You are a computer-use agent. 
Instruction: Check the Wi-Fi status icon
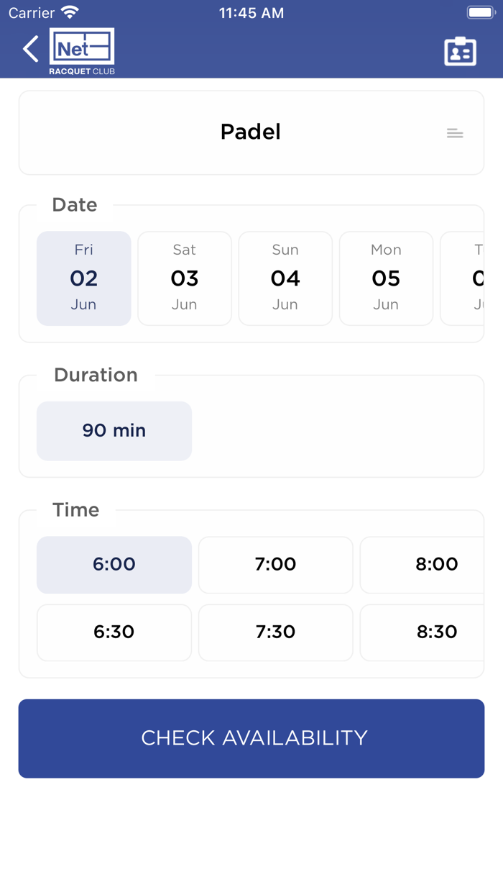(x=70, y=13)
